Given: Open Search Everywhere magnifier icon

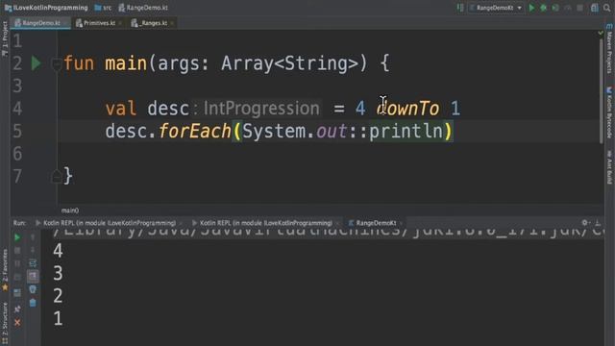Looking at the screenshot, I should (x=607, y=8).
